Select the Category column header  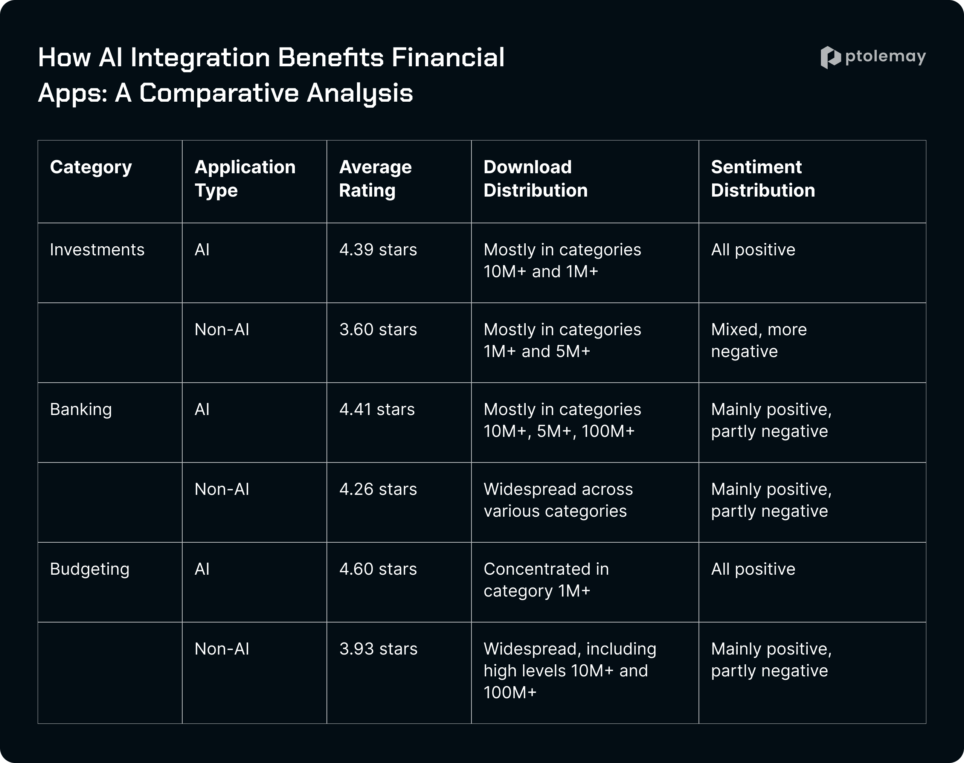tap(110, 182)
